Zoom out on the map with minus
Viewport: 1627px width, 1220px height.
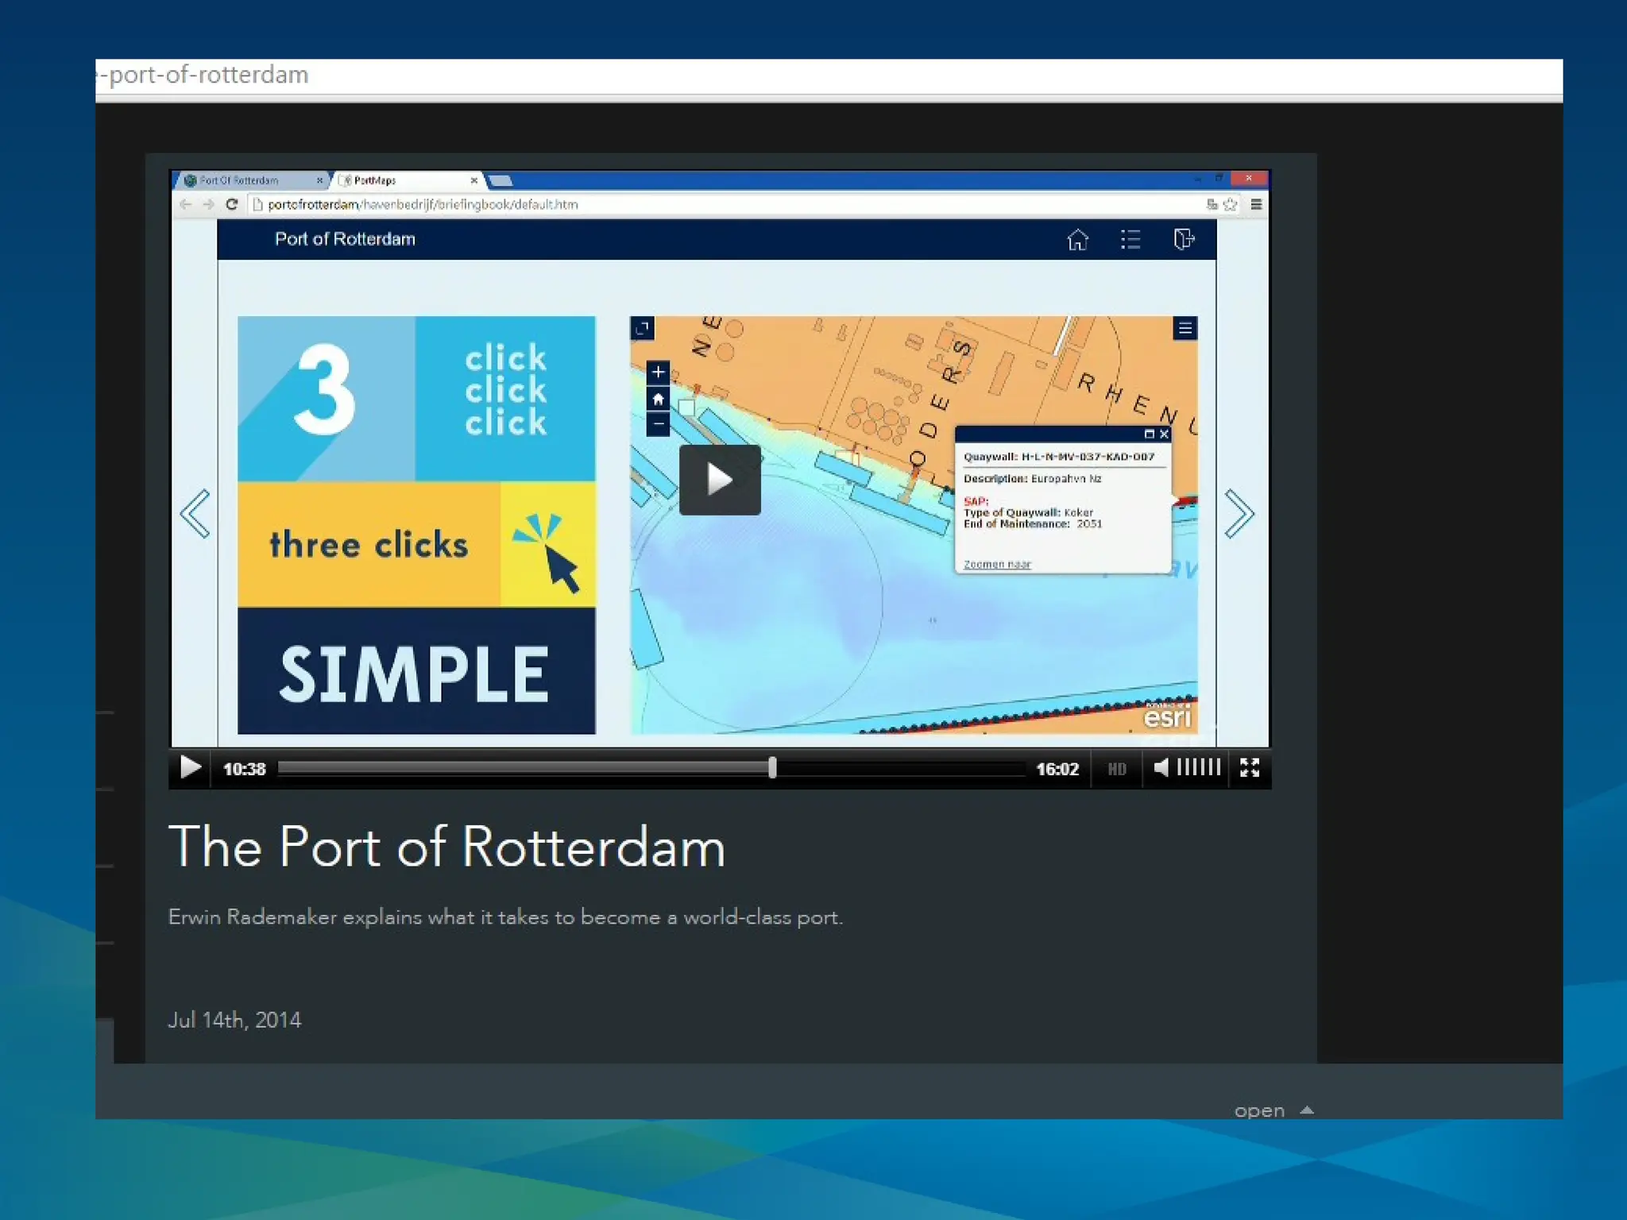click(658, 425)
